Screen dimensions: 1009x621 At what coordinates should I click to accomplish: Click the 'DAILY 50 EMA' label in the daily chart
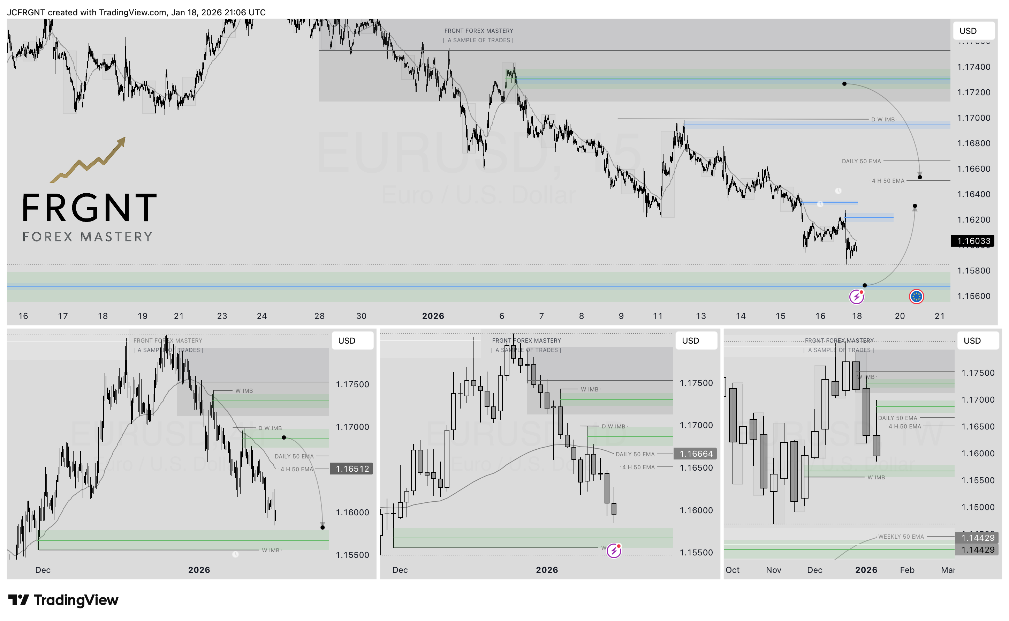click(635, 454)
